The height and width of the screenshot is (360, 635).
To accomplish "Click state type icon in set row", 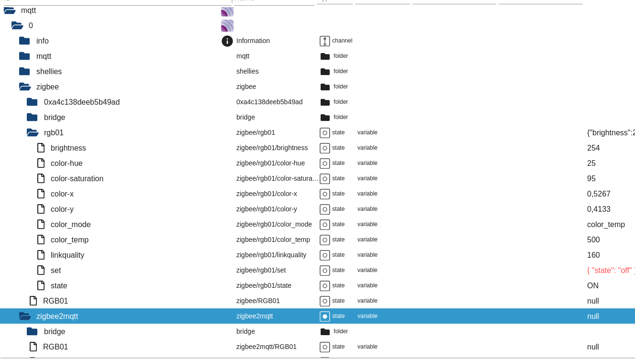I will (325, 270).
